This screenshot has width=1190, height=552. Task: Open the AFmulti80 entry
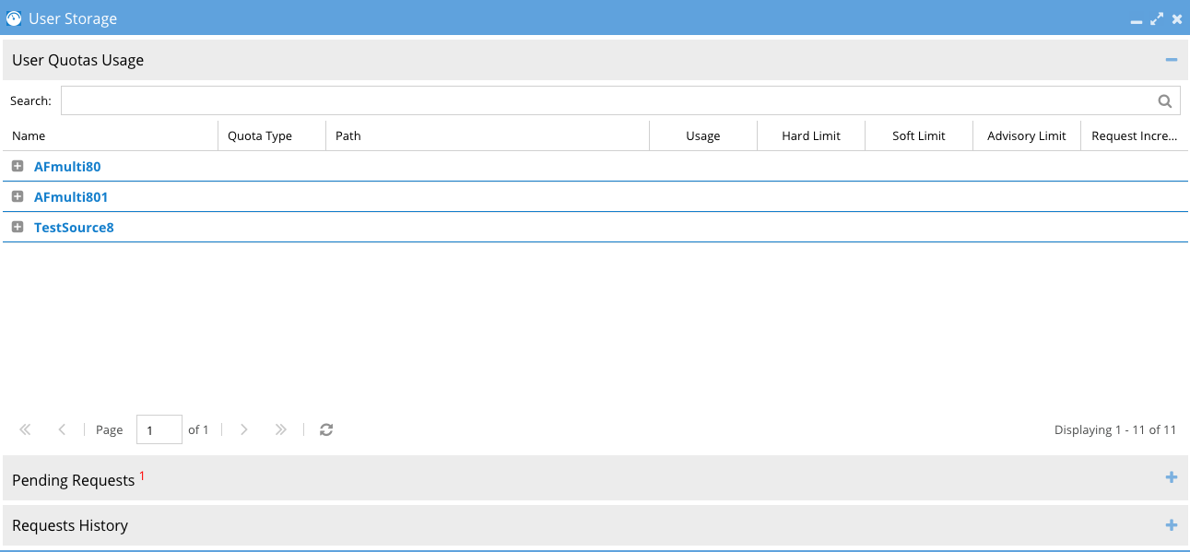(x=67, y=167)
